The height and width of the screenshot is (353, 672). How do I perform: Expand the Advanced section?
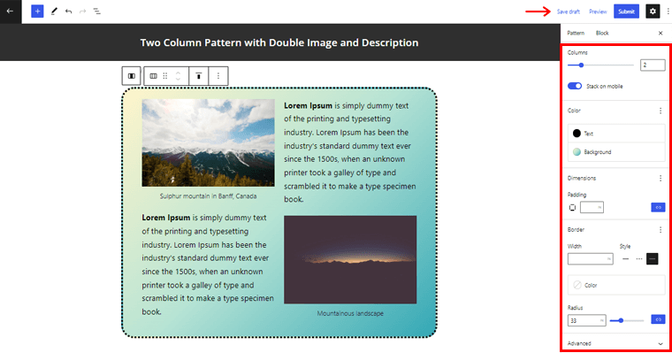coord(615,343)
